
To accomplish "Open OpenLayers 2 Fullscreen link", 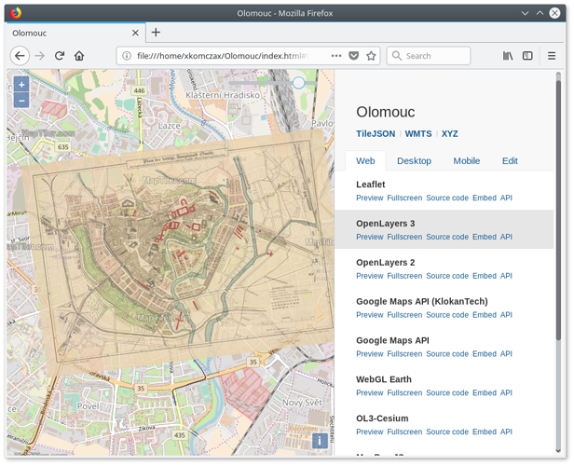I will (x=404, y=276).
